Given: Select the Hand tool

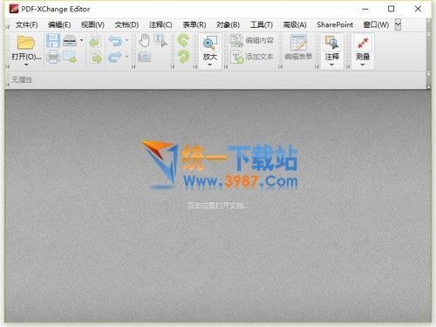Looking at the screenshot, I should 144,40.
